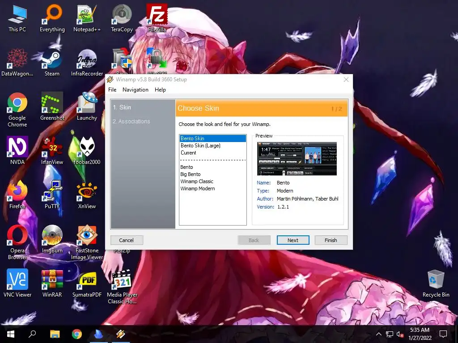Image resolution: width=458 pixels, height=343 pixels.
Task: Open the File menu in Winamp Setup
Action: [x=112, y=90]
